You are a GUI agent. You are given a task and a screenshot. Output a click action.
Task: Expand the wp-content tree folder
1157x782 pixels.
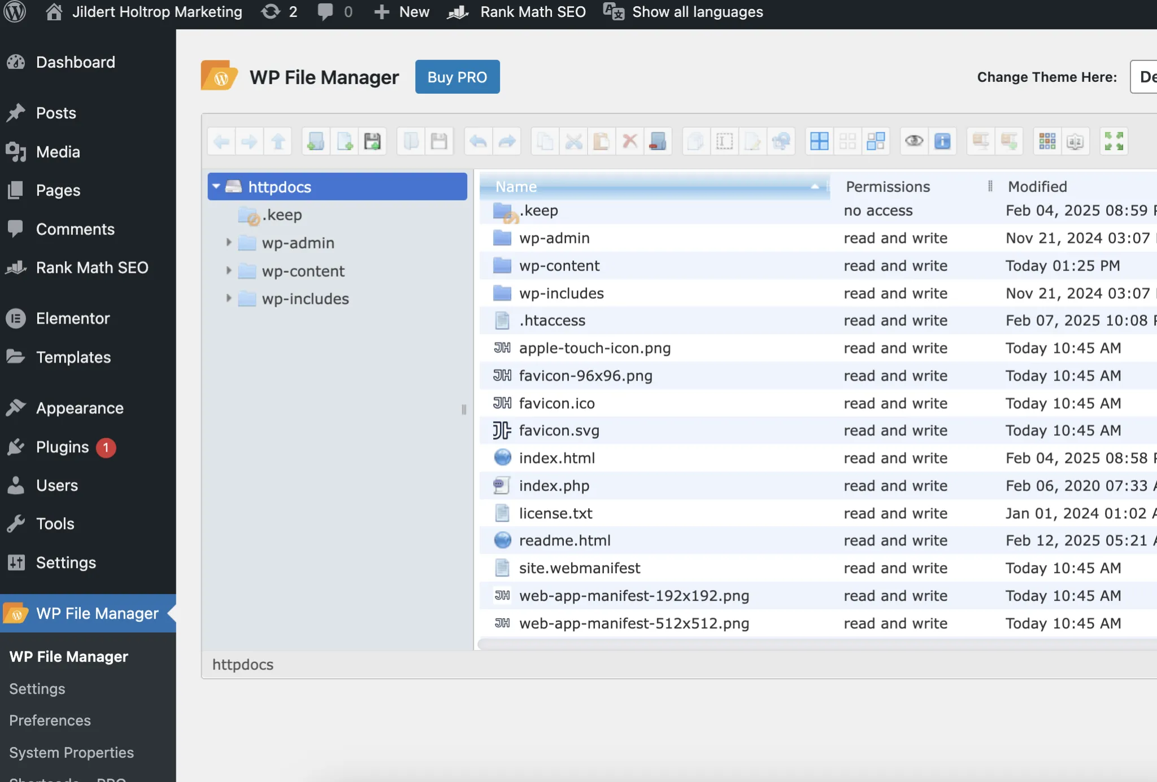pos(229,271)
